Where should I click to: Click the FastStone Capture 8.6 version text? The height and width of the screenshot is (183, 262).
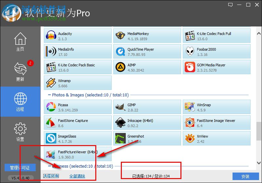tap(61, 126)
